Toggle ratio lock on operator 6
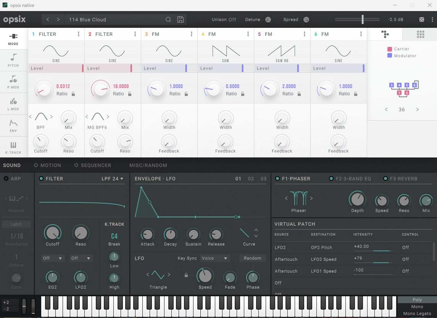 (x=356, y=94)
